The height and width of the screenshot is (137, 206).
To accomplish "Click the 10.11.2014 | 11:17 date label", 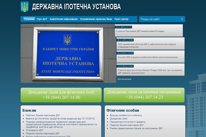I will click(123, 27).
